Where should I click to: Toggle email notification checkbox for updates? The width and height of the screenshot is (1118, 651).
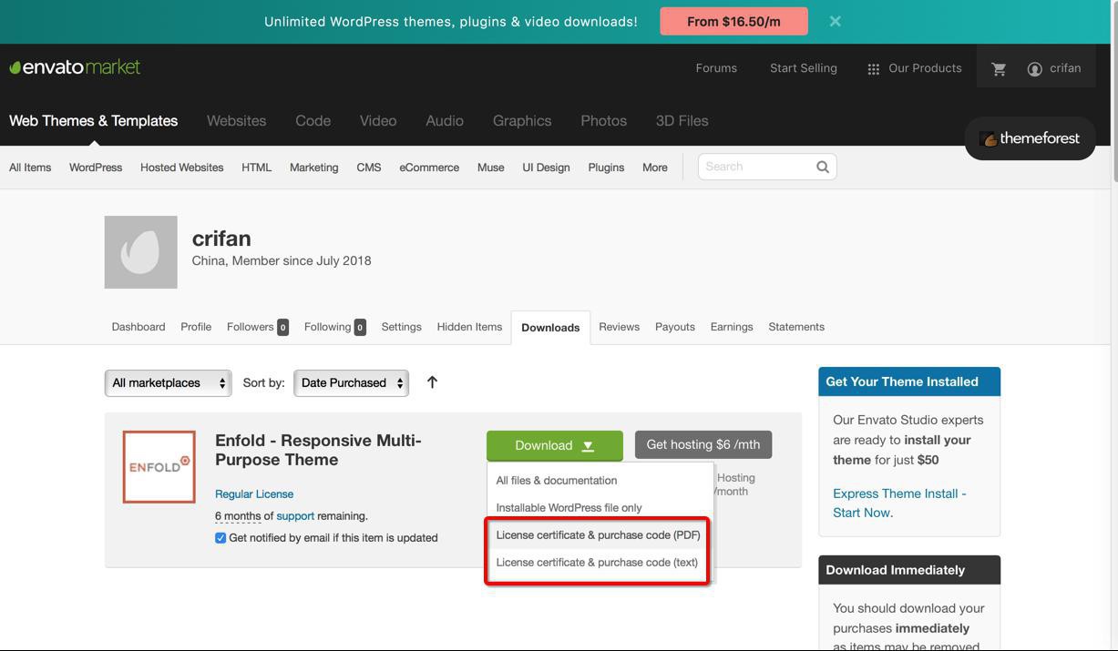[221, 538]
